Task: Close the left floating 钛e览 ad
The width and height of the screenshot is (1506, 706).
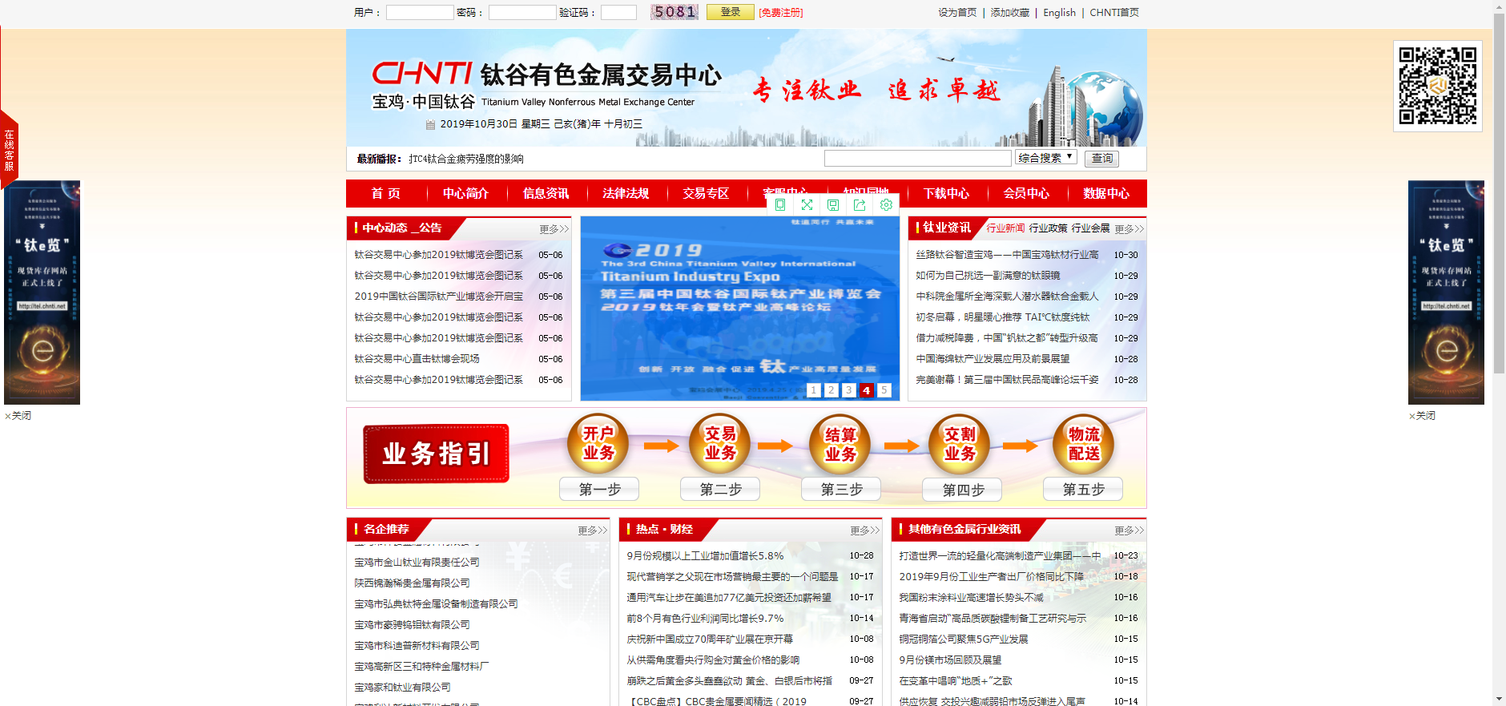Action: click(x=18, y=416)
